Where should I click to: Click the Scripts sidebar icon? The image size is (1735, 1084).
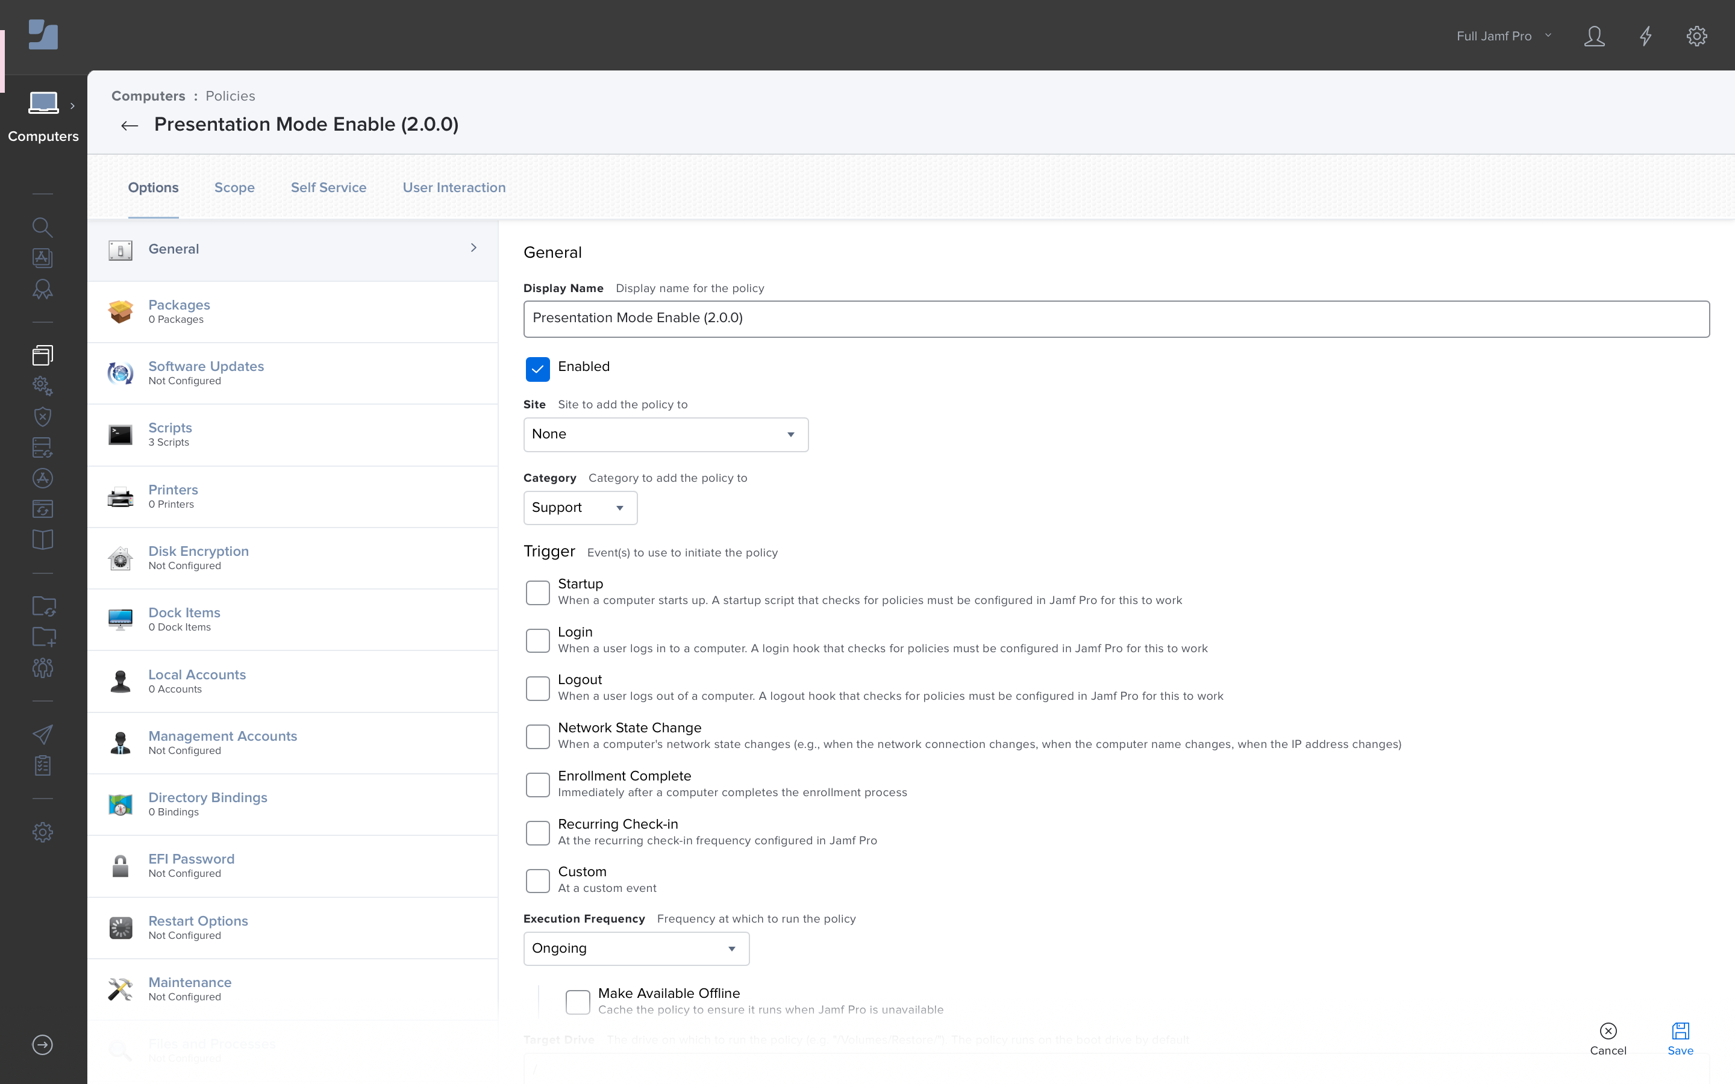point(120,434)
